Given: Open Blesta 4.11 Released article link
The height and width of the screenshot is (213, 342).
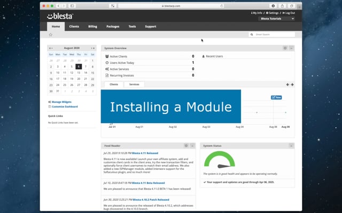Looking at the screenshot, I should pos(145,153).
